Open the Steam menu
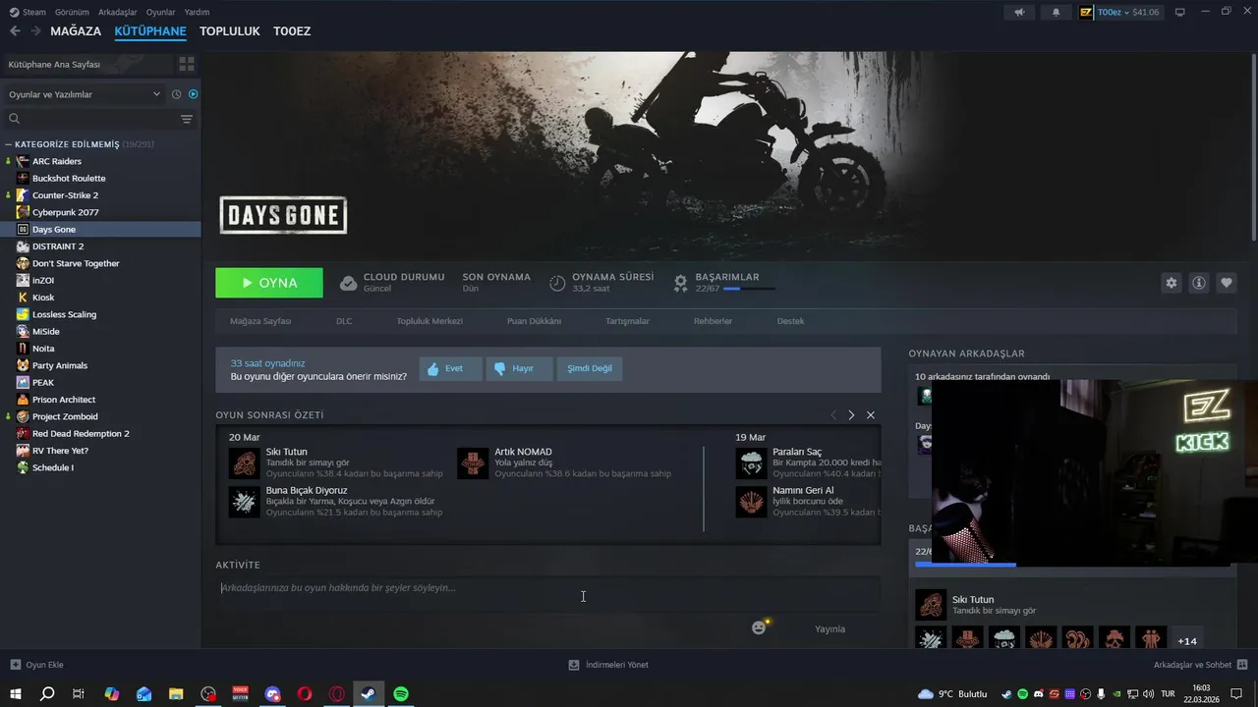The width and height of the screenshot is (1258, 707). pos(28,12)
